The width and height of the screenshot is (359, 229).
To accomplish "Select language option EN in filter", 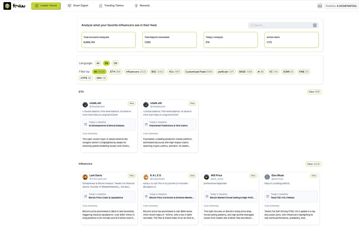I will coord(107,63).
